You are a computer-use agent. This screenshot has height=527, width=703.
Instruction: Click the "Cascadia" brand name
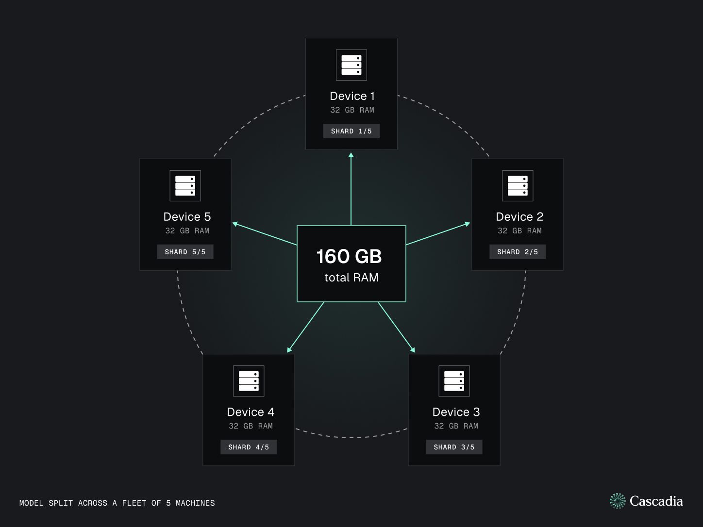coord(656,501)
